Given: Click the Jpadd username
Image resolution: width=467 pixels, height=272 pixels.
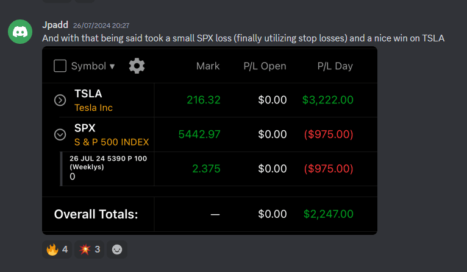Looking at the screenshot, I should click(55, 25).
